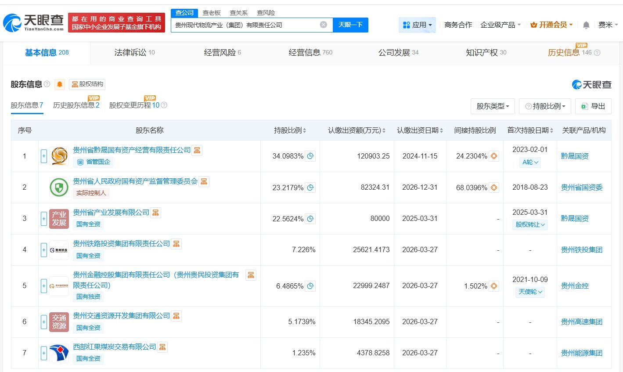Open pie chart icon for 6.4865% shareholding
Viewport: 623px width, 372px height.
310,286
